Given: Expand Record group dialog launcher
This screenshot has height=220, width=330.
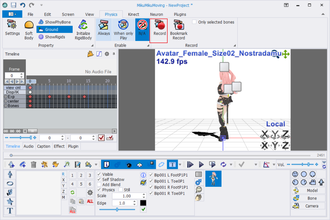Looking at the screenshot, I should (235, 46).
